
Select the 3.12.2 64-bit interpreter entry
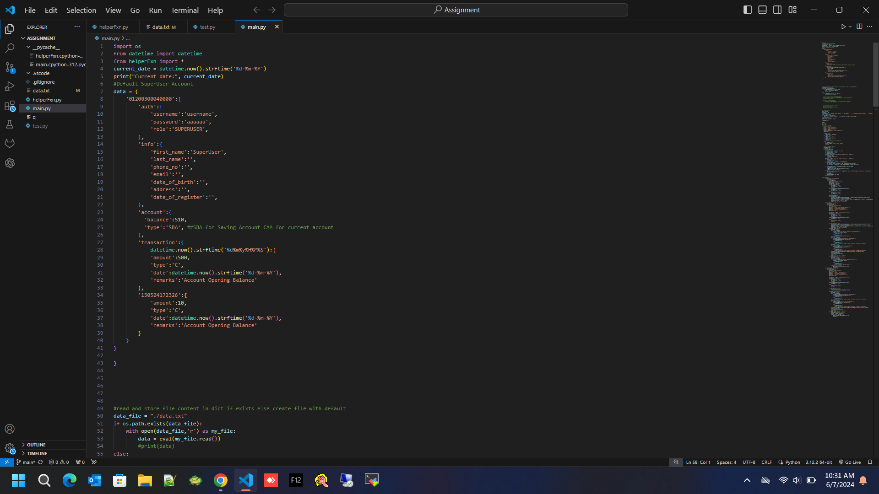[819, 462]
